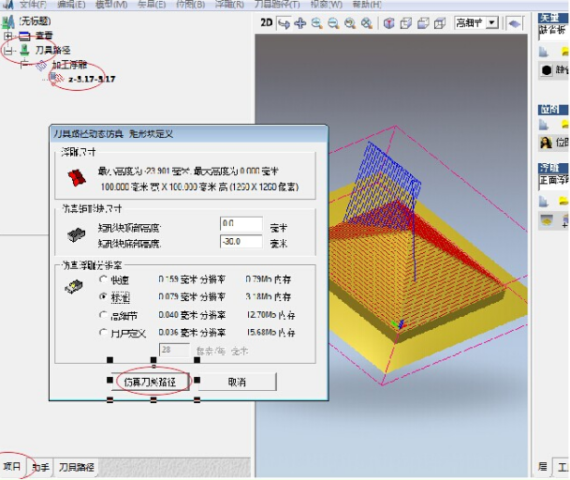
Task: Click the previous zoom magnifier icon
Action: click(350, 23)
